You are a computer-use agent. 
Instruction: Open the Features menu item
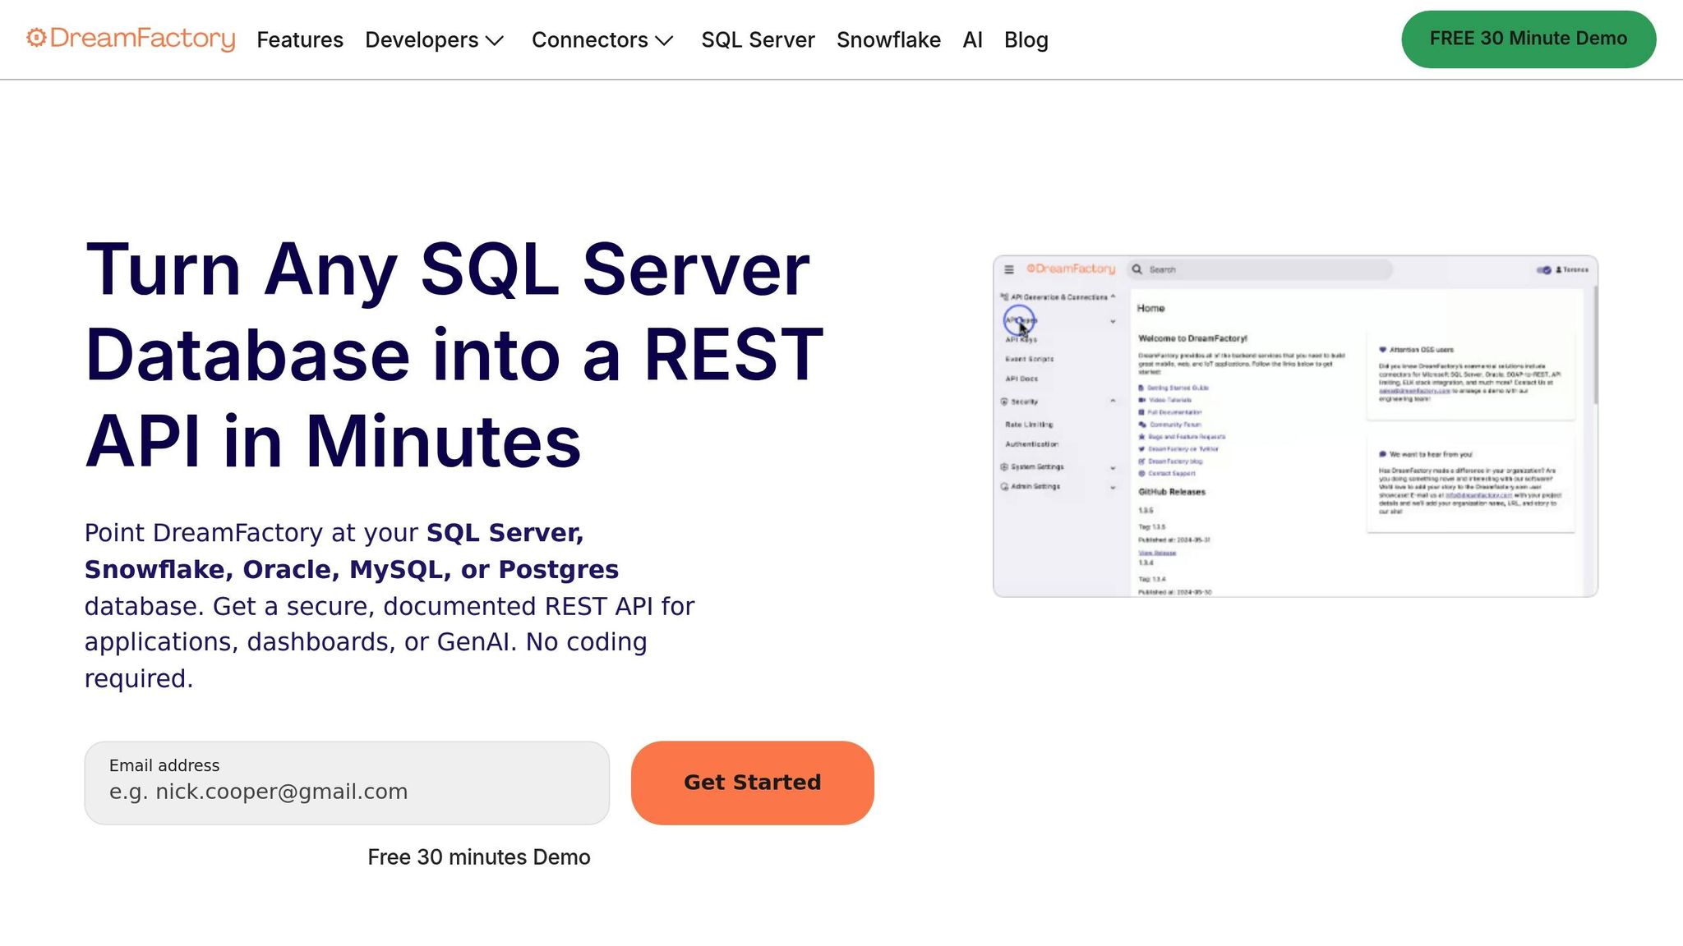tap(300, 39)
